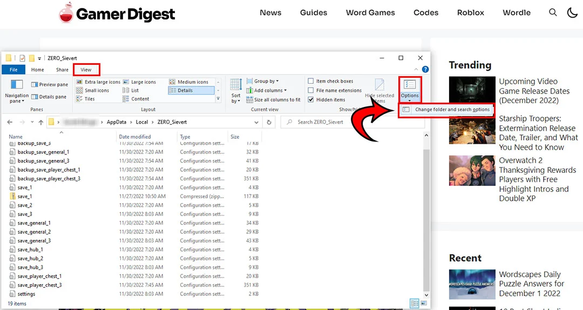Screen dimensions: 583x310
Task: Select Large icons layout
Action: [139, 82]
